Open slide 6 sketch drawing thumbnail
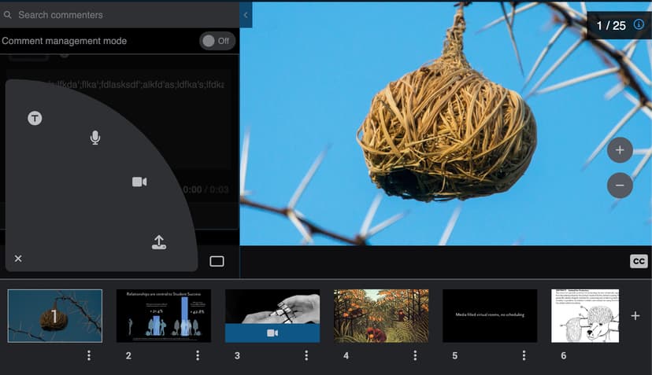 click(x=585, y=316)
